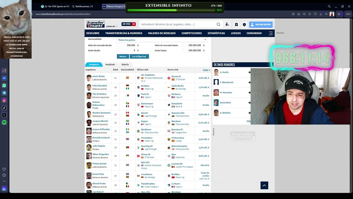Open Transfermarkt hamburger menu icon
Image resolution: width=353 pixels, height=199 pixels.
271,33
